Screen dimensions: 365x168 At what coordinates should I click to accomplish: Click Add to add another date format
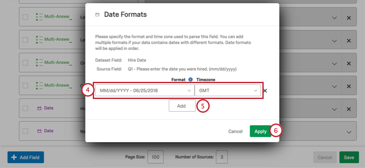tap(182, 106)
